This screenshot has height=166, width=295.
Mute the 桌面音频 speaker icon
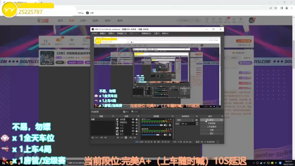tap(165, 135)
